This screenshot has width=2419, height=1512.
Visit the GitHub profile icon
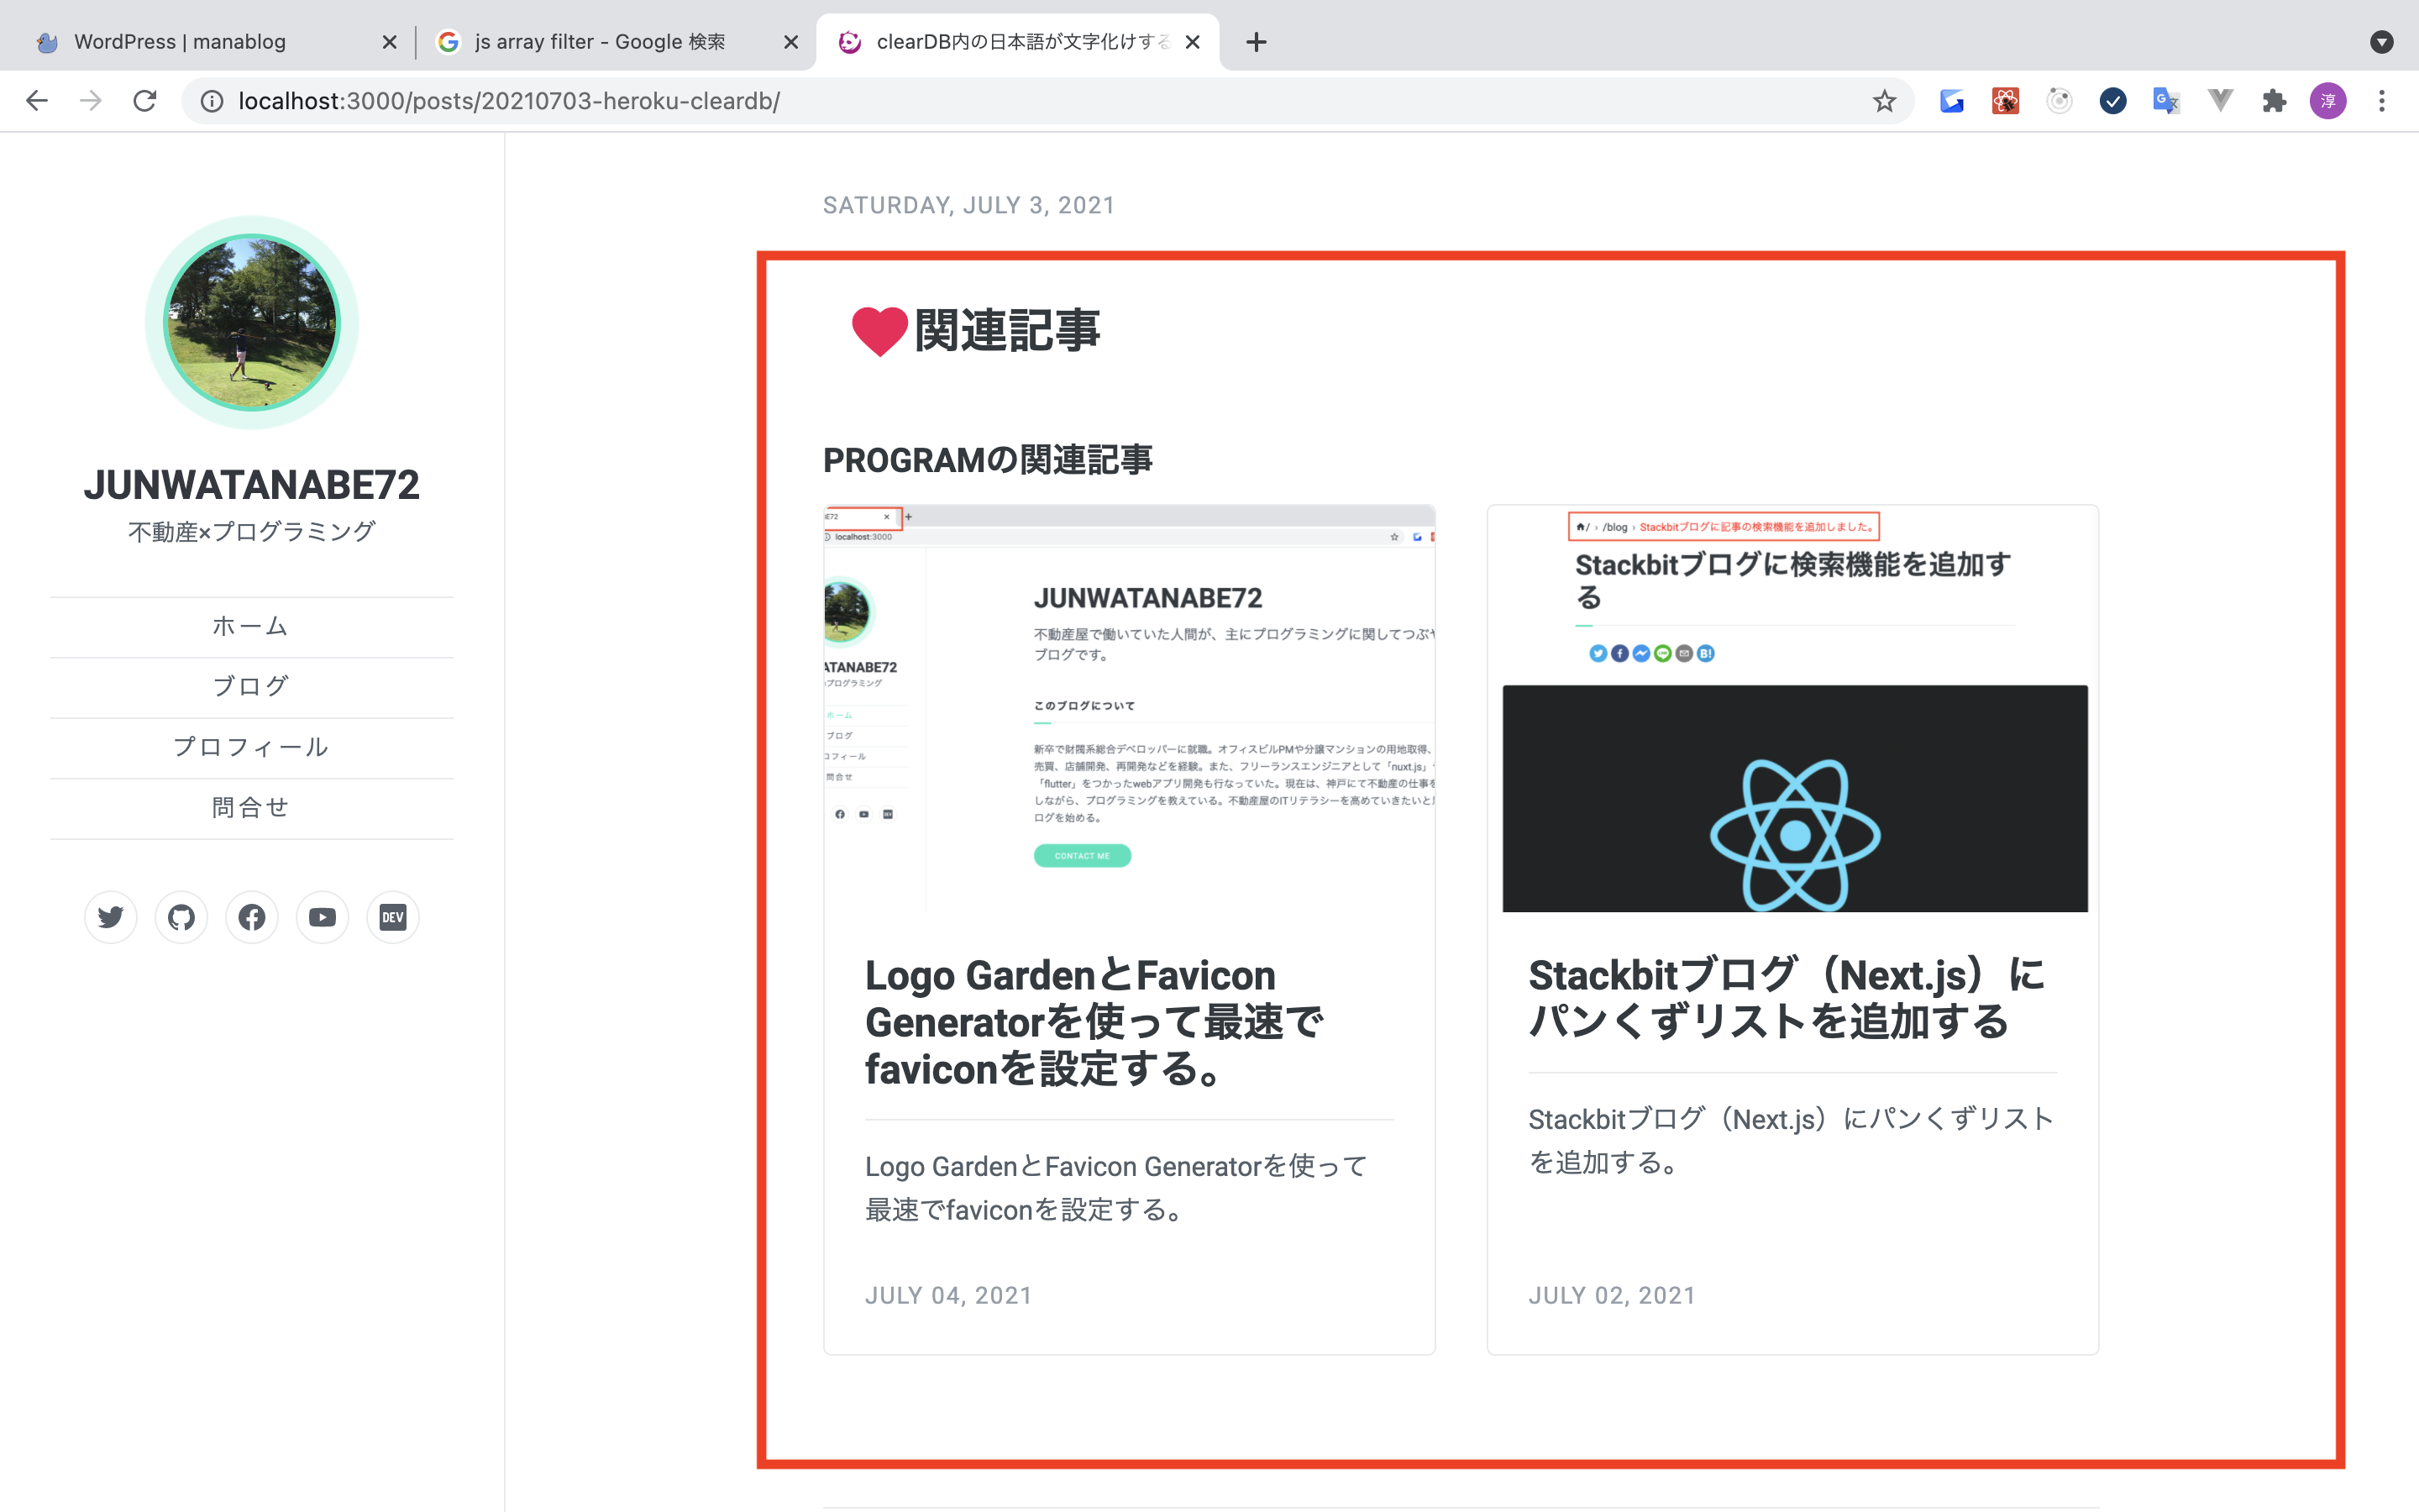point(181,917)
